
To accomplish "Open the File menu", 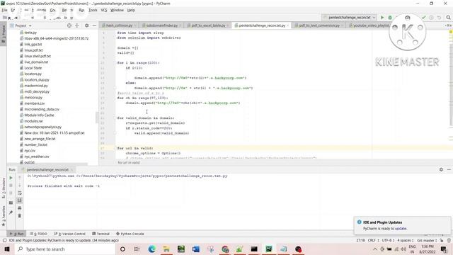I will tap(4, 10).
